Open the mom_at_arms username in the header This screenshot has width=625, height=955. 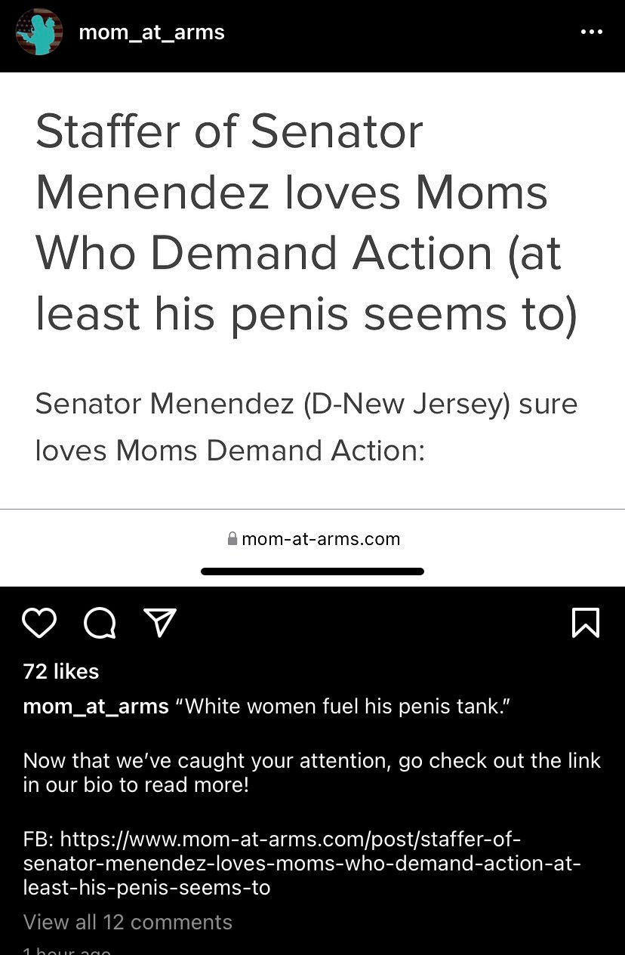coord(152,32)
